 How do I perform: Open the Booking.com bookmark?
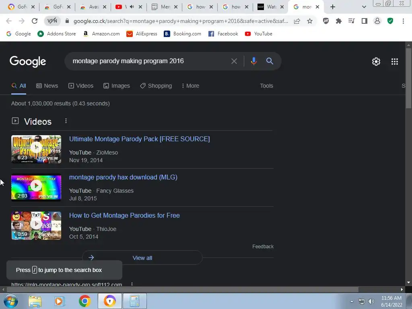point(182,34)
